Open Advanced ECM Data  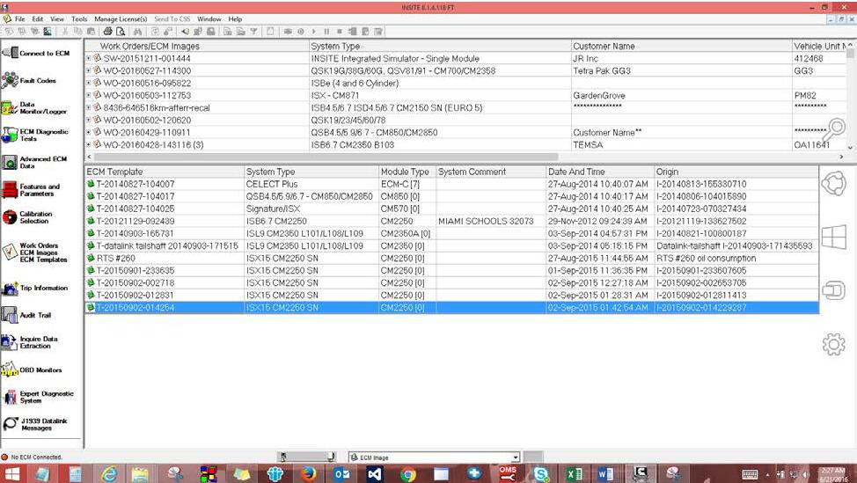[34, 162]
